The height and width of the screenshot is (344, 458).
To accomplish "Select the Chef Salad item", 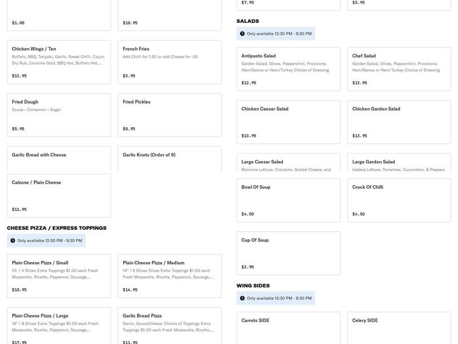I will (398, 69).
